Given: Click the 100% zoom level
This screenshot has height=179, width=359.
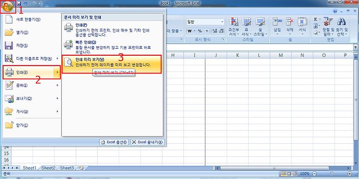Looking at the screenshot, I should click(x=305, y=174).
